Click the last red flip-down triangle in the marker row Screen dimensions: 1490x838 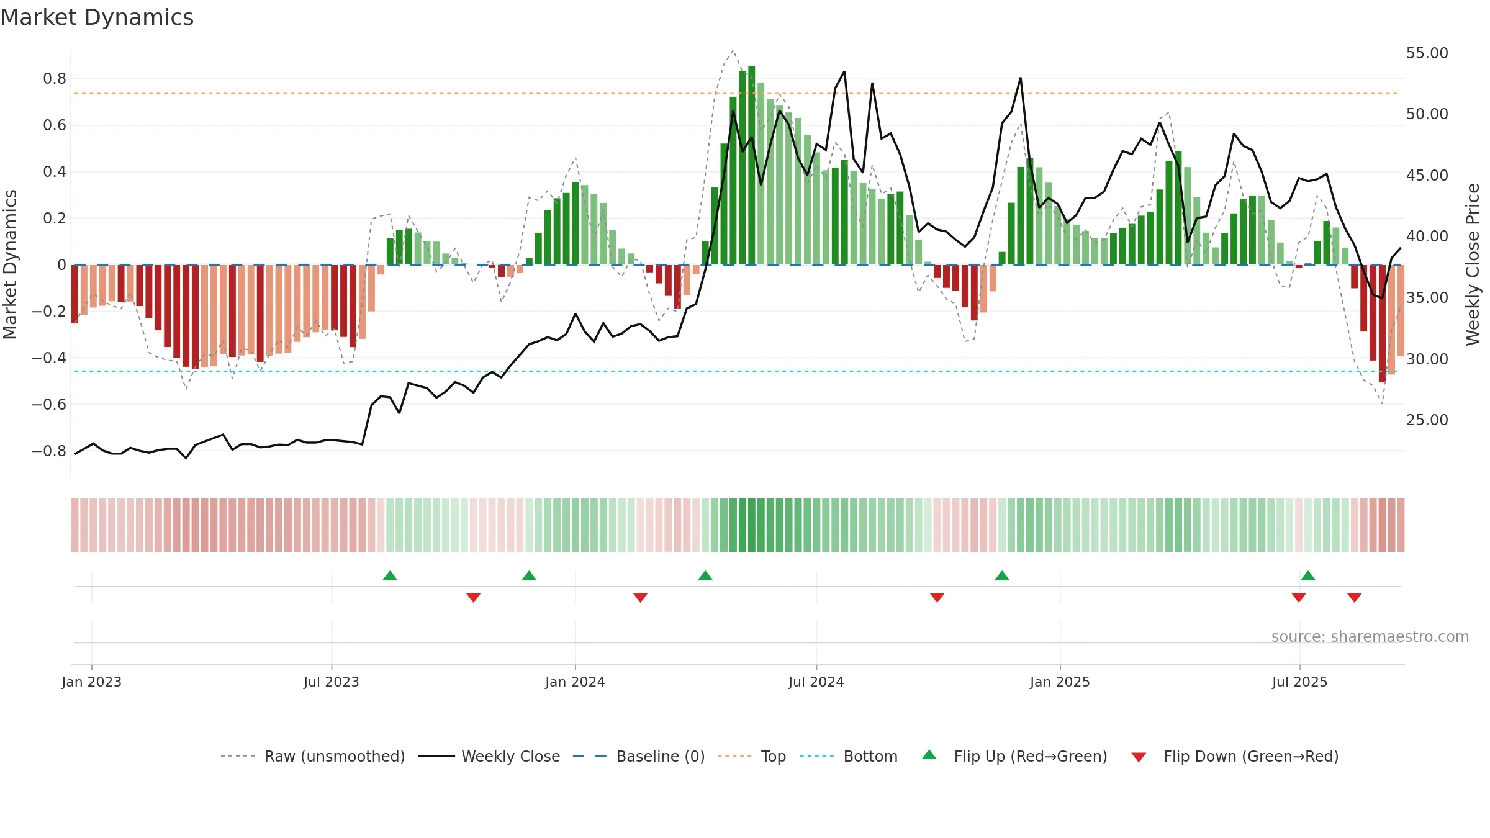pos(1355,597)
